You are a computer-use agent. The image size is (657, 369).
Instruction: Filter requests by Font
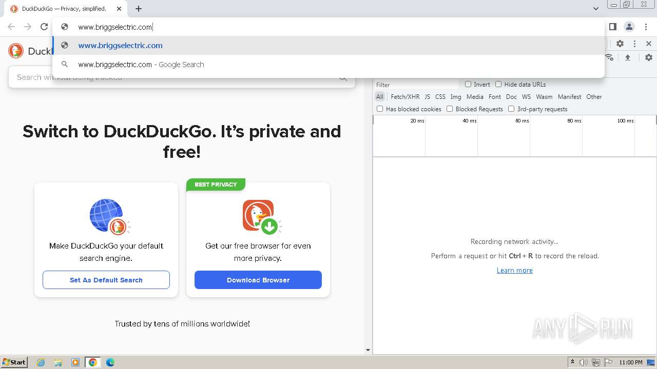(x=495, y=96)
